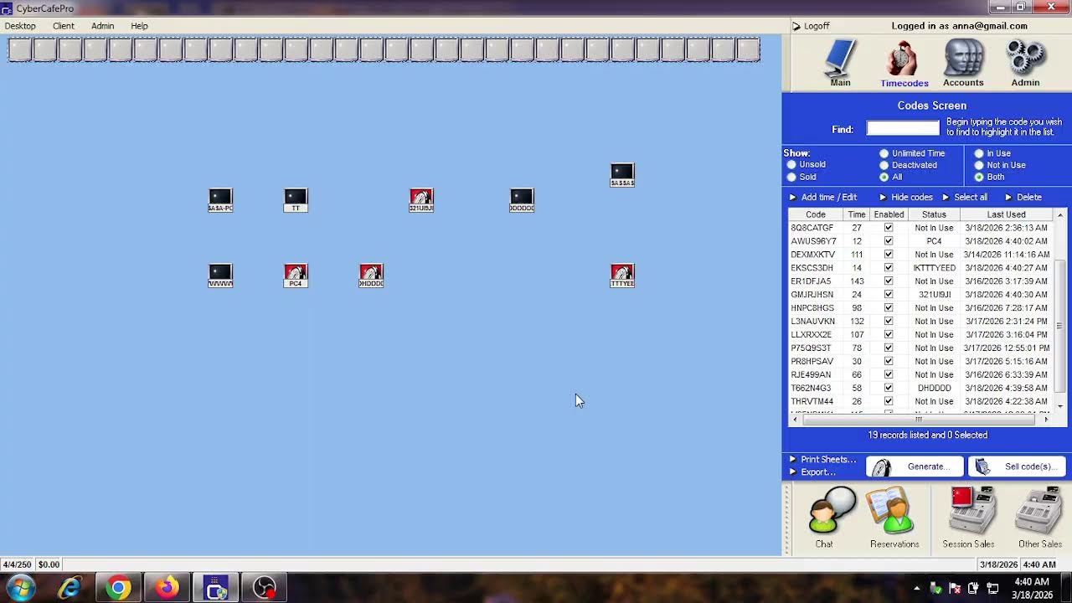Open the Help menu
Viewport: 1072px width, 603px height.
coord(139,26)
